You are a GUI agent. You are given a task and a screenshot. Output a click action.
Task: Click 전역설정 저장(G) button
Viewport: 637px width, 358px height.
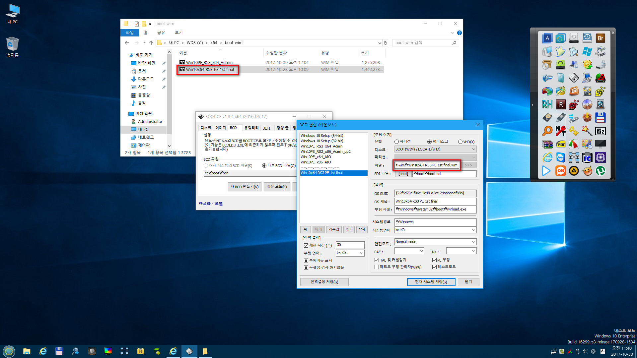pyautogui.click(x=324, y=282)
